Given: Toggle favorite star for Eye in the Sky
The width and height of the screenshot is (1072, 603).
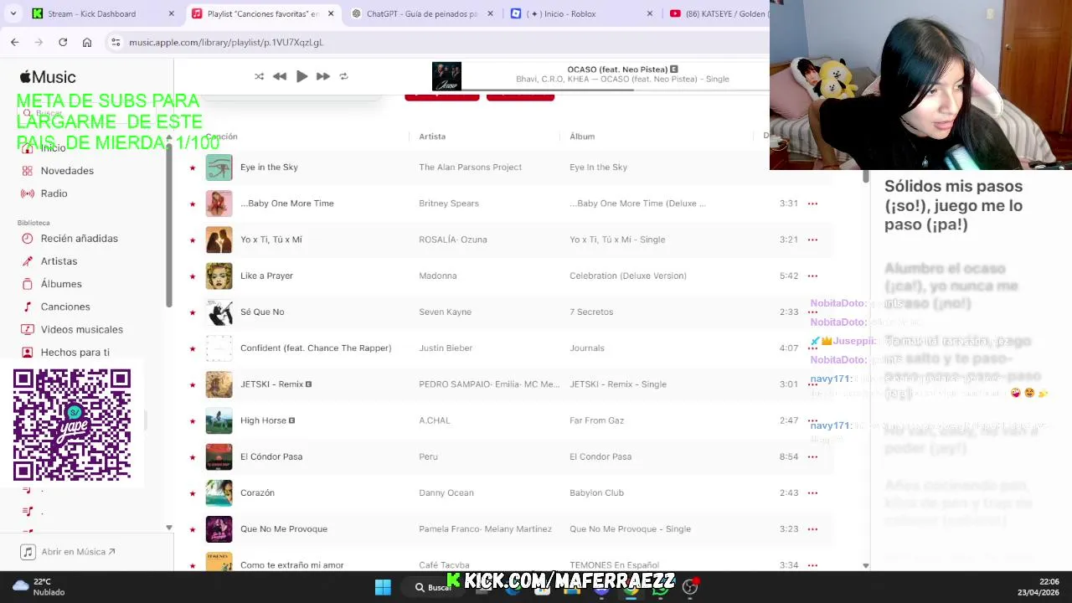Looking at the screenshot, I should click(193, 167).
